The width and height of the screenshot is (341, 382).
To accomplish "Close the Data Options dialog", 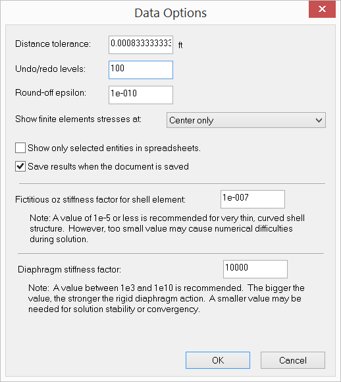I will [x=322, y=9].
